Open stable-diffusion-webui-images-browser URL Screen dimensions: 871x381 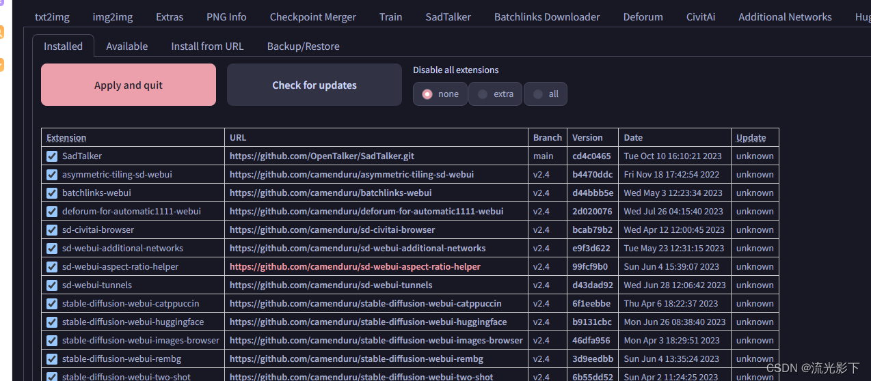376,341
